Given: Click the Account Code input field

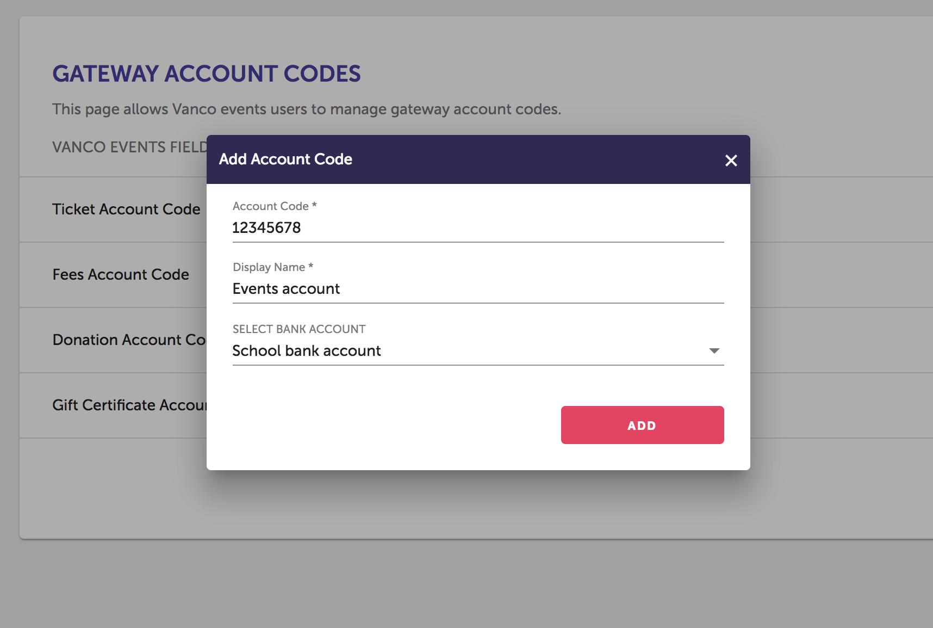Looking at the screenshot, I should (x=477, y=228).
